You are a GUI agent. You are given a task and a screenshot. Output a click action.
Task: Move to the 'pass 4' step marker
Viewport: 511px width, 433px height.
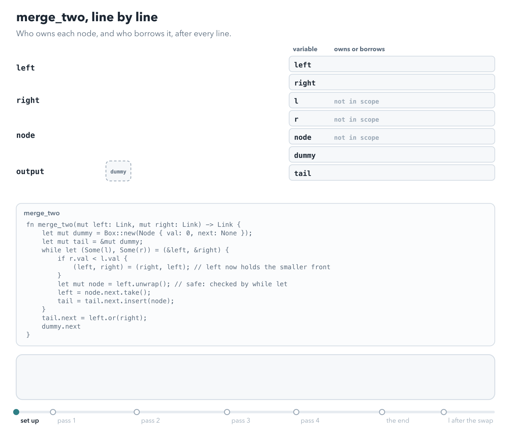click(296, 412)
